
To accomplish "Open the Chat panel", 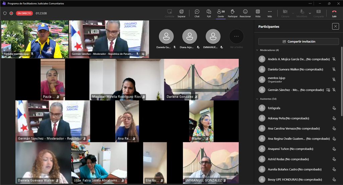I will (197, 13).
